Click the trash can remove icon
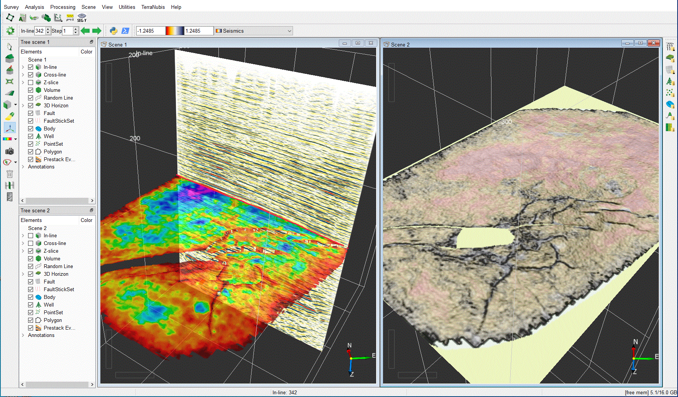This screenshot has height=397, width=678. [10, 174]
